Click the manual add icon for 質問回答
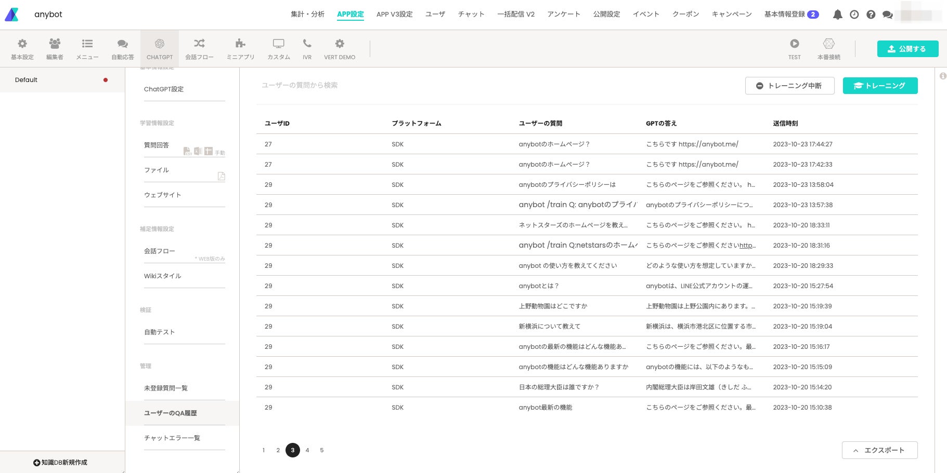 (209, 151)
